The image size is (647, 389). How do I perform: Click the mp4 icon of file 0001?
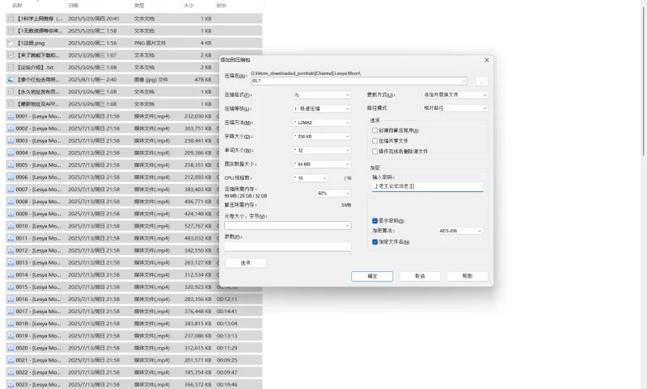(11, 116)
